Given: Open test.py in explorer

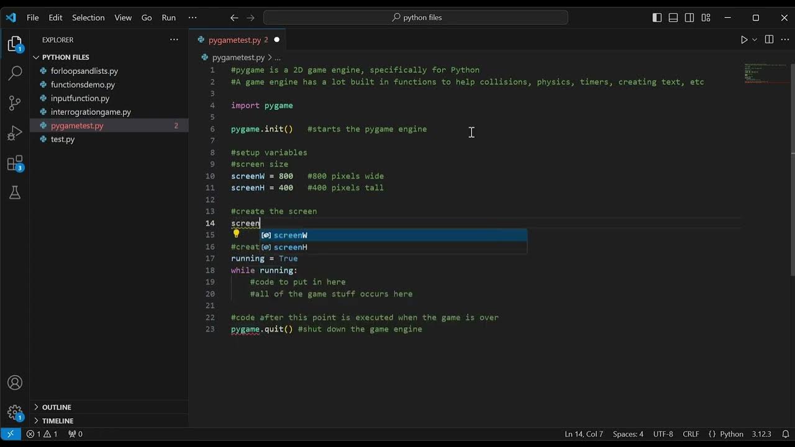Looking at the screenshot, I should [109, 139].
